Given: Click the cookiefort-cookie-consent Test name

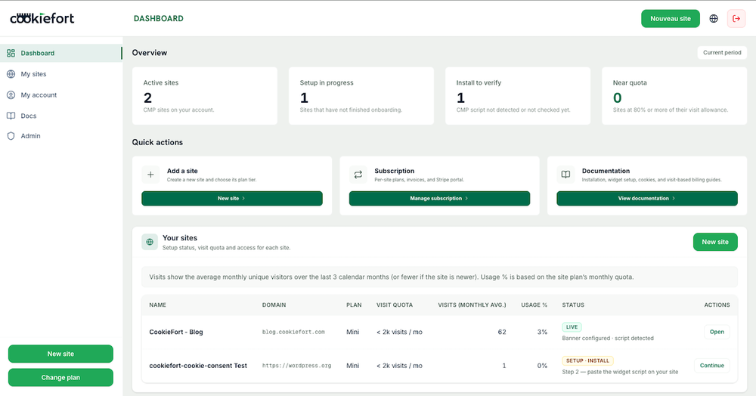Looking at the screenshot, I should pyautogui.click(x=198, y=366).
